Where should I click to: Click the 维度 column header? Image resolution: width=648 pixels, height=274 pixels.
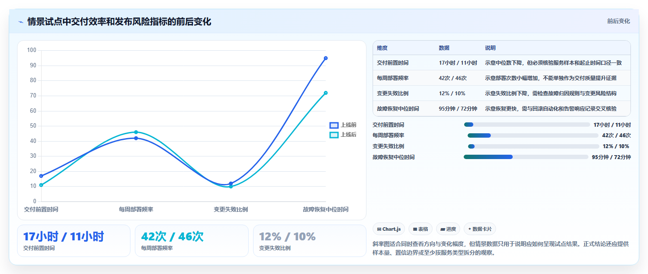382,48
